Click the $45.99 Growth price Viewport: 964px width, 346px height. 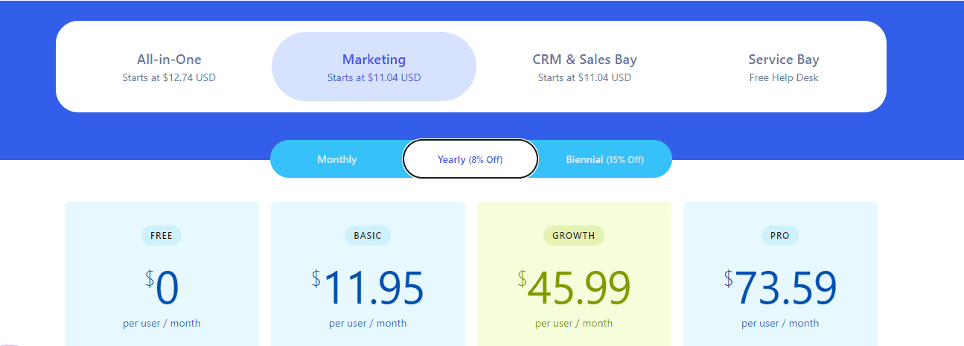click(574, 287)
